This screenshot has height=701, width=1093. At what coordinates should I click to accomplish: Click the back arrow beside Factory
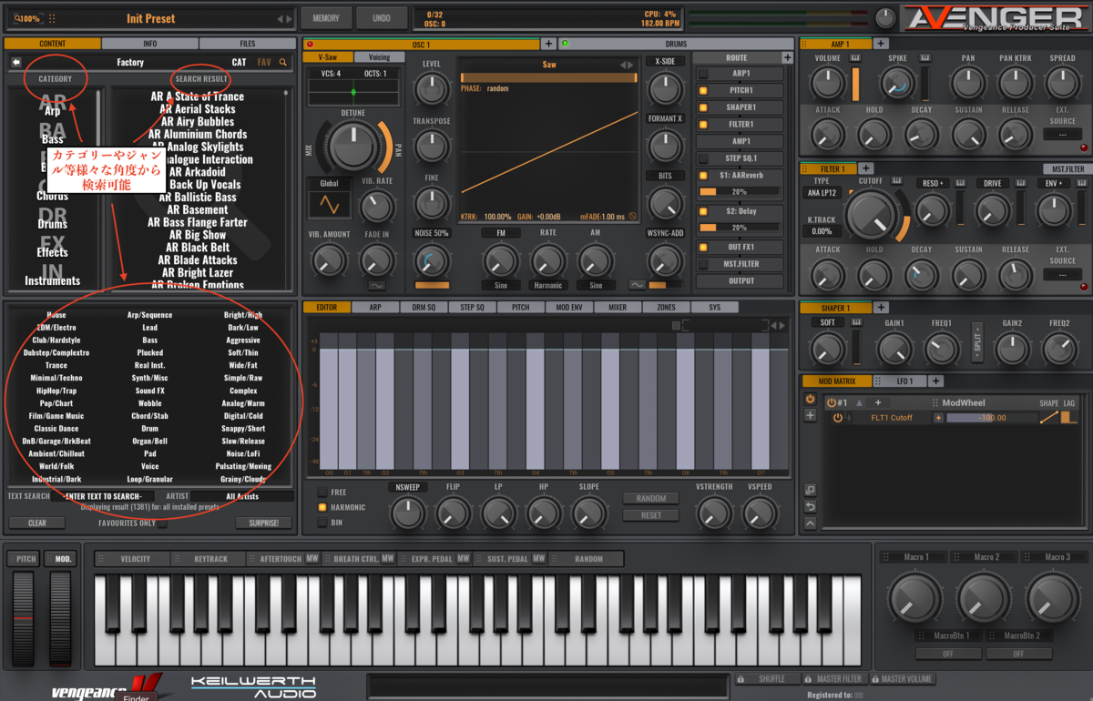tap(16, 62)
